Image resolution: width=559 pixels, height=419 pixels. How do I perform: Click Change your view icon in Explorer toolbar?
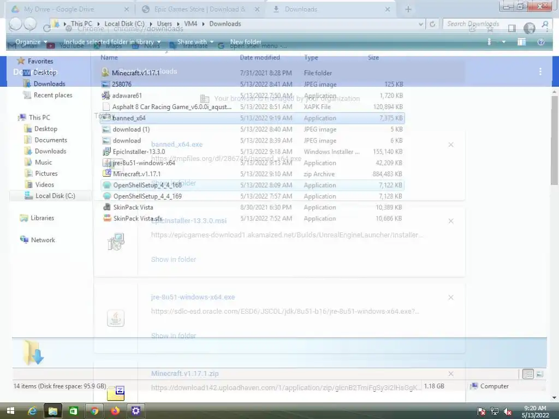click(x=489, y=42)
